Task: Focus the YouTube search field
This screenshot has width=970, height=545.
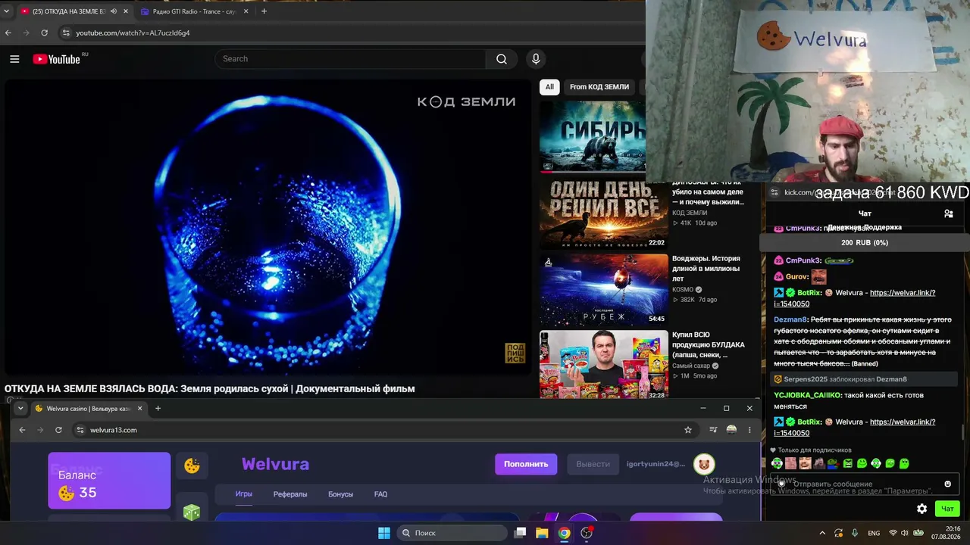Action: 350,59
